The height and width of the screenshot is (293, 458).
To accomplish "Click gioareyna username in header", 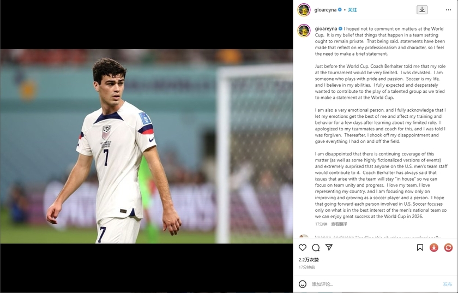I will 326,10.
